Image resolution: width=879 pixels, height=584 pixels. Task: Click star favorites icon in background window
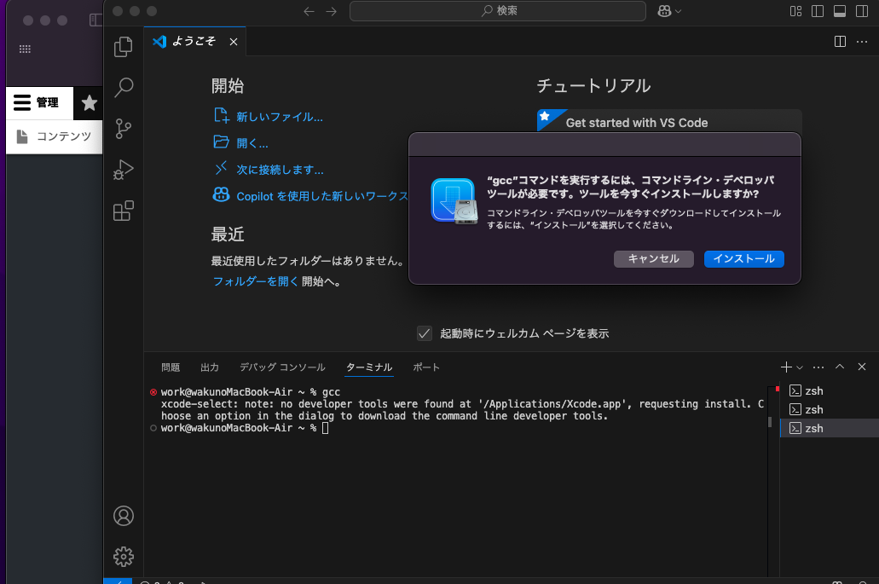(x=89, y=102)
